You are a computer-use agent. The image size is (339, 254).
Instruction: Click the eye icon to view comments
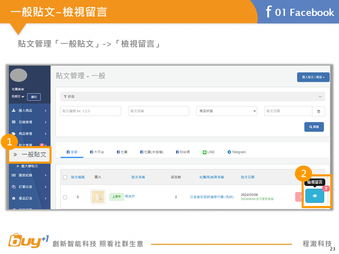pos(315,196)
